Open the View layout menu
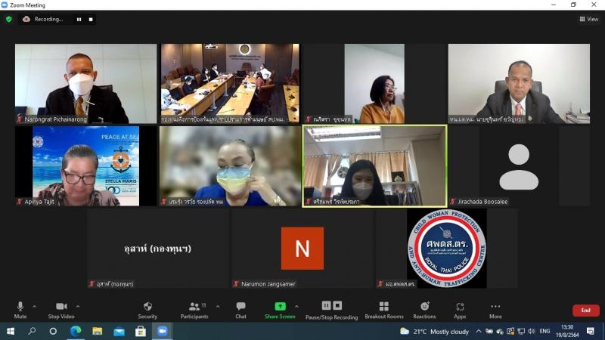 tap(589, 19)
